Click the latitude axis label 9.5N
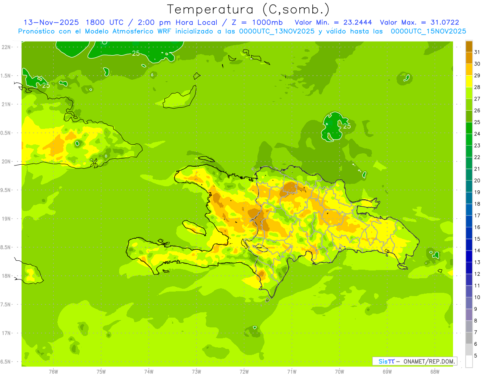Screen dimensions: 488x377 tap(6, 190)
